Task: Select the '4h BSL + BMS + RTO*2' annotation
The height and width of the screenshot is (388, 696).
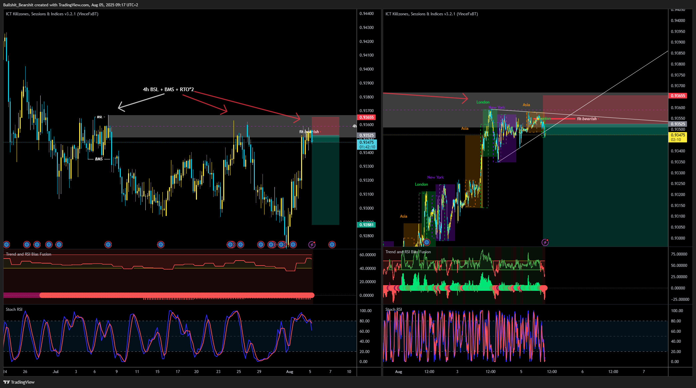Action: (168, 90)
